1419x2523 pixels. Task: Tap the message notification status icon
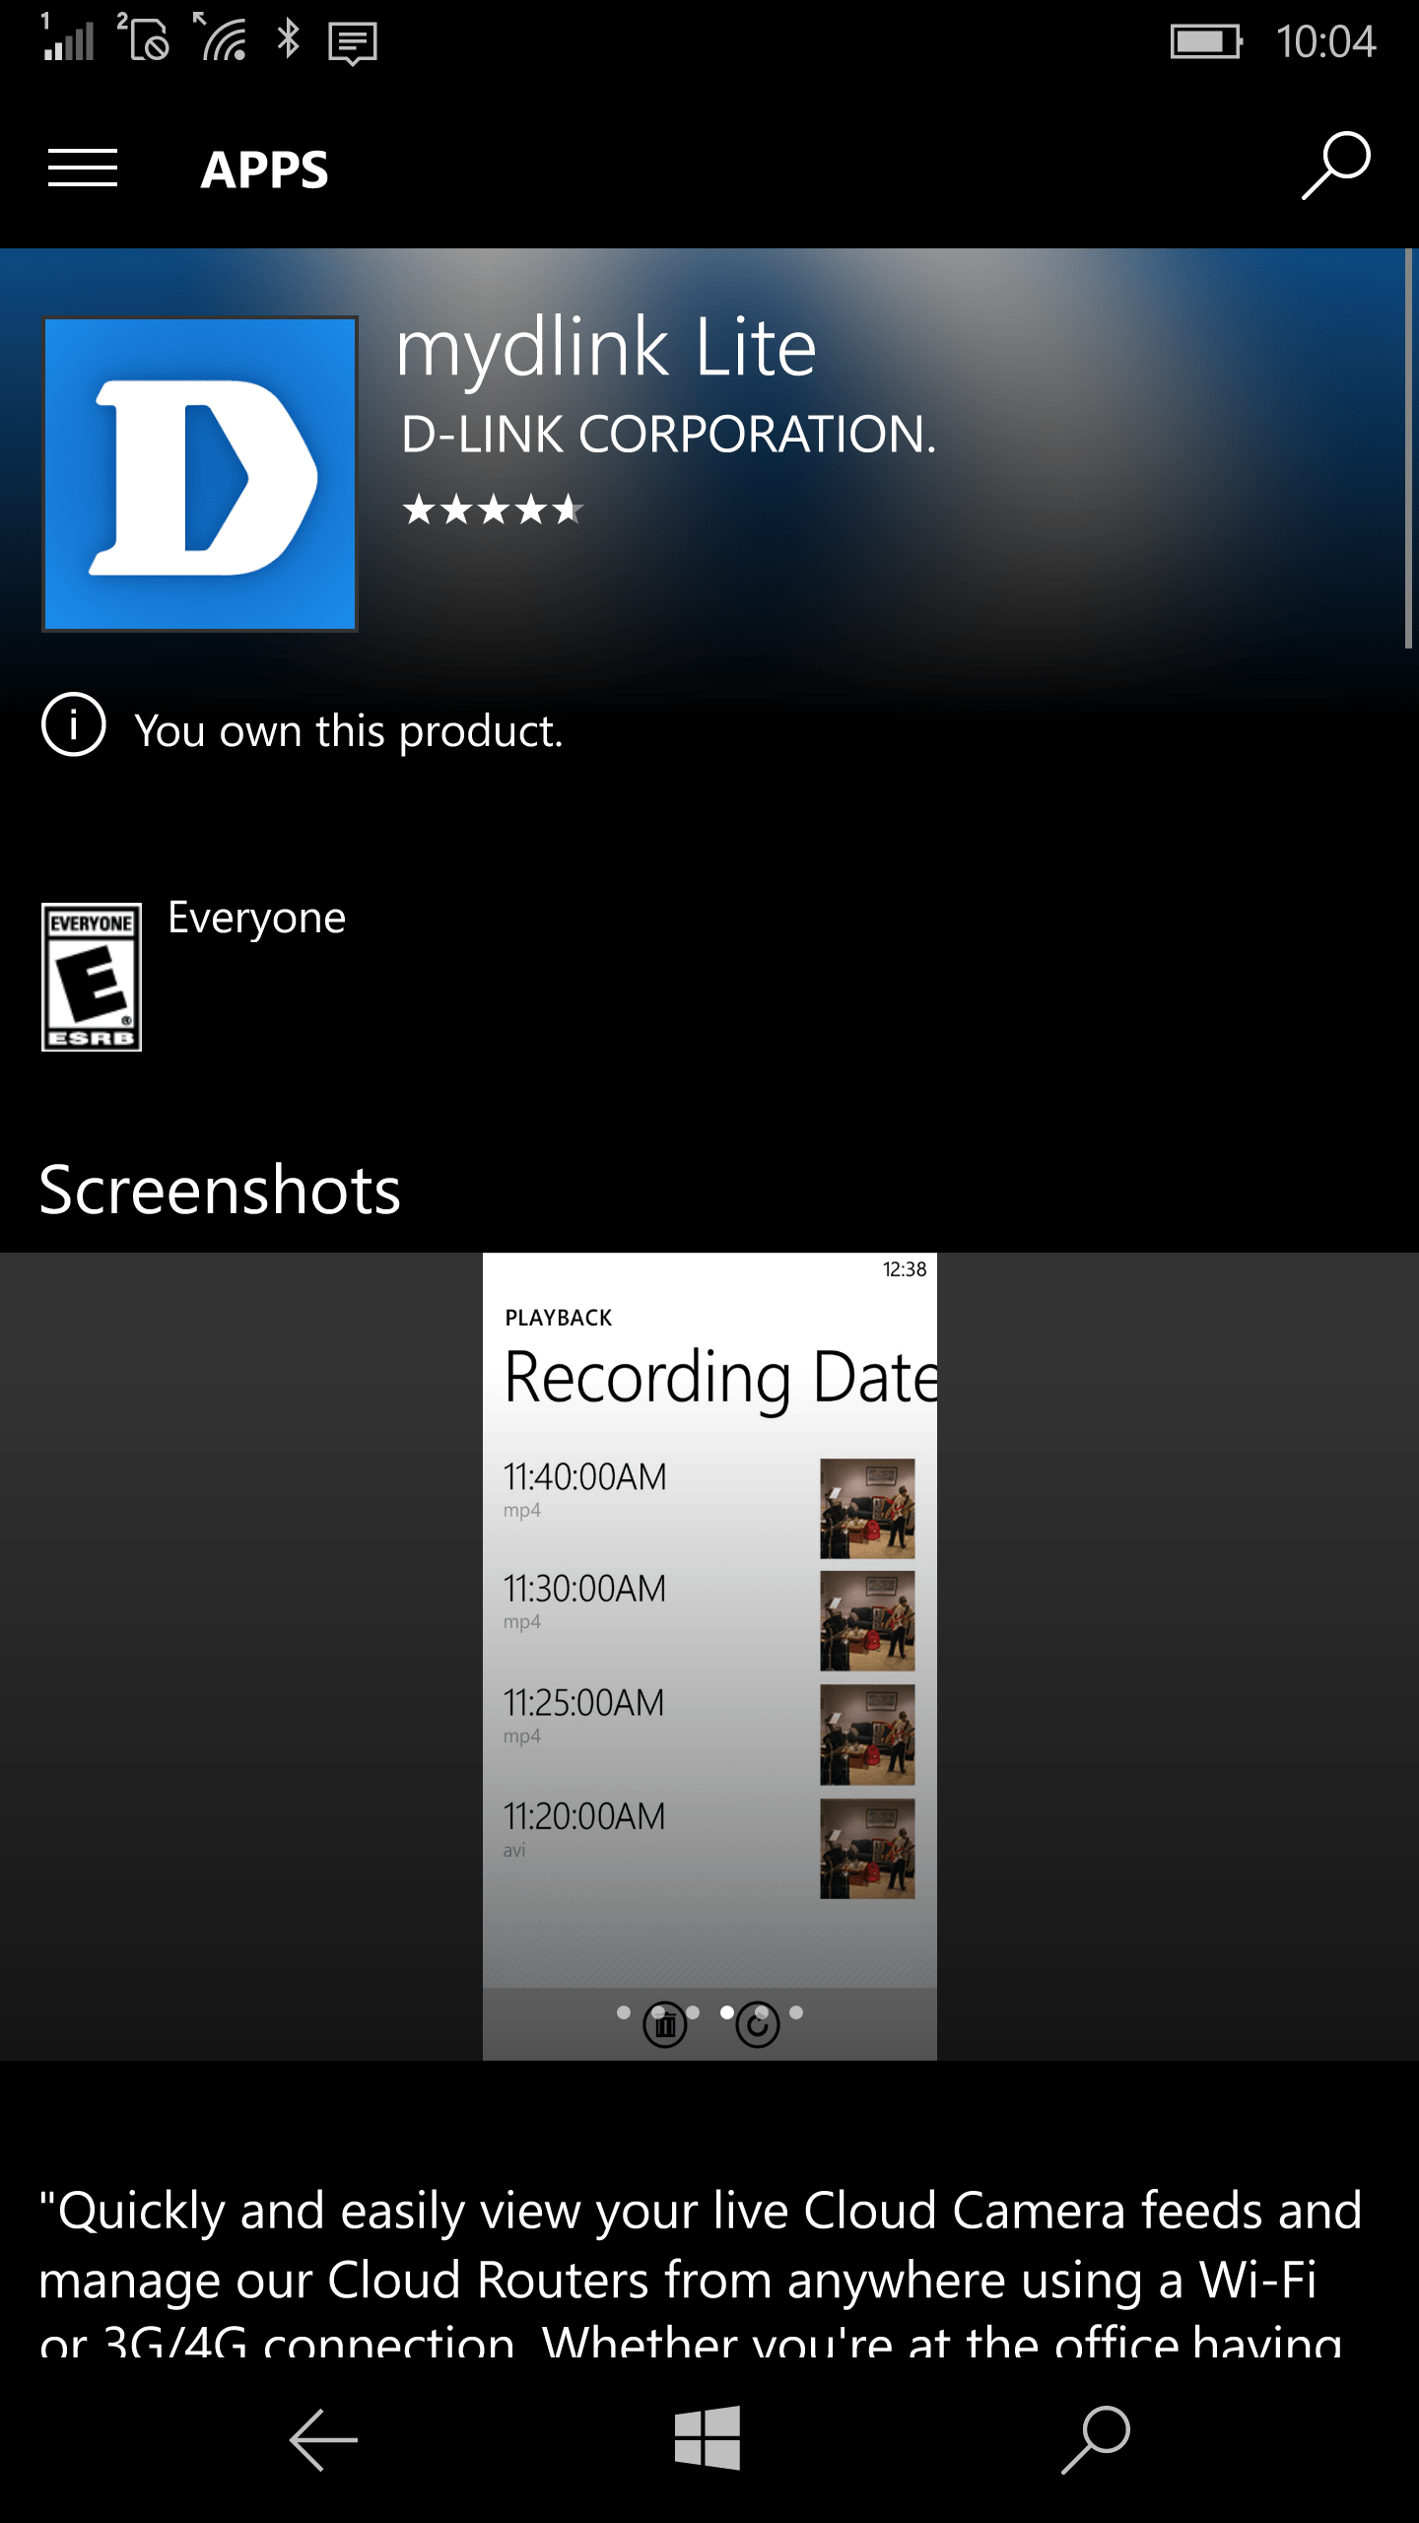tap(353, 44)
